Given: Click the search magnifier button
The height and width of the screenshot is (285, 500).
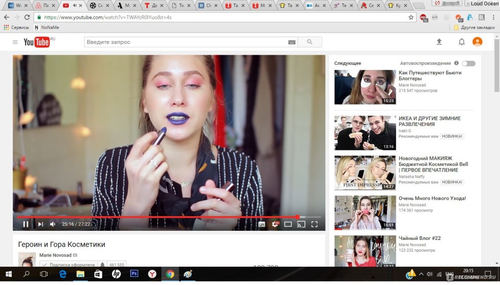Looking at the screenshot, I should click(310, 42).
